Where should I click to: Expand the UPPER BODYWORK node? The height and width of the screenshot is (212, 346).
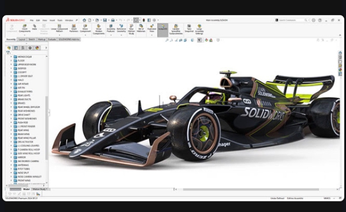click(x=11, y=64)
